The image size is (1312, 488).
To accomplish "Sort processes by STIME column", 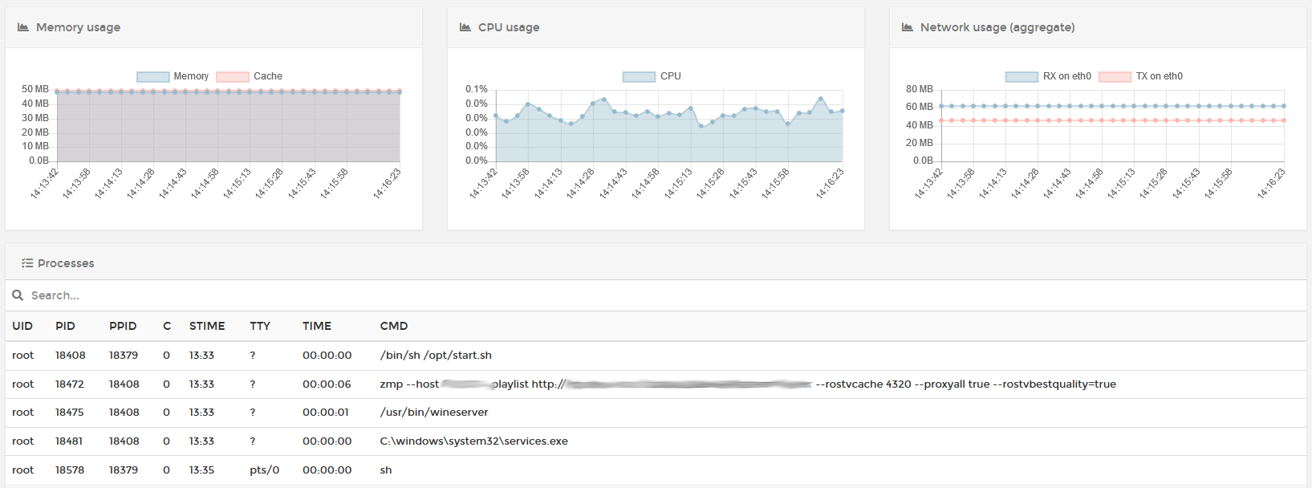I will pyautogui.click(x=207, y=326).
